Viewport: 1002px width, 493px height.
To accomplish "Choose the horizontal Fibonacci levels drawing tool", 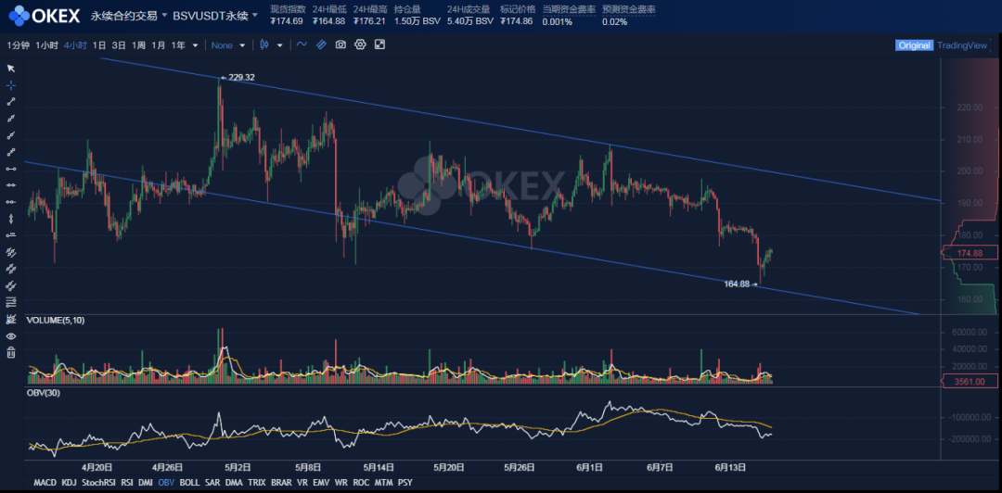I will pyautogui.click(x=11, y=301).
